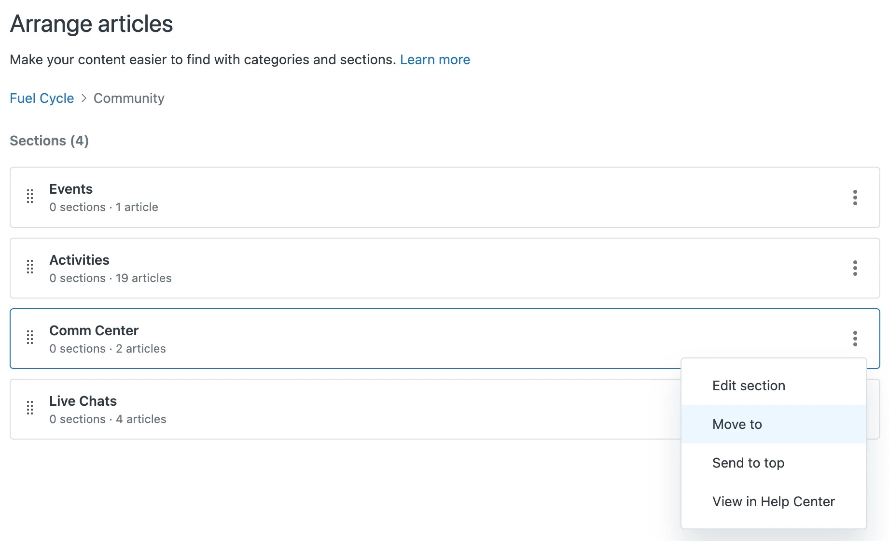
Task: Open the Comm Center section title
Action: (94, 330)
